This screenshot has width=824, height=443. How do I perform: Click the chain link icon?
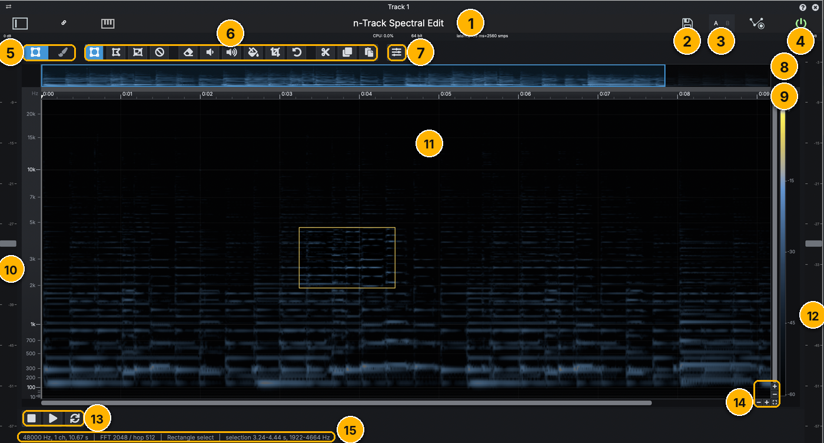click(x=64, y=23)
